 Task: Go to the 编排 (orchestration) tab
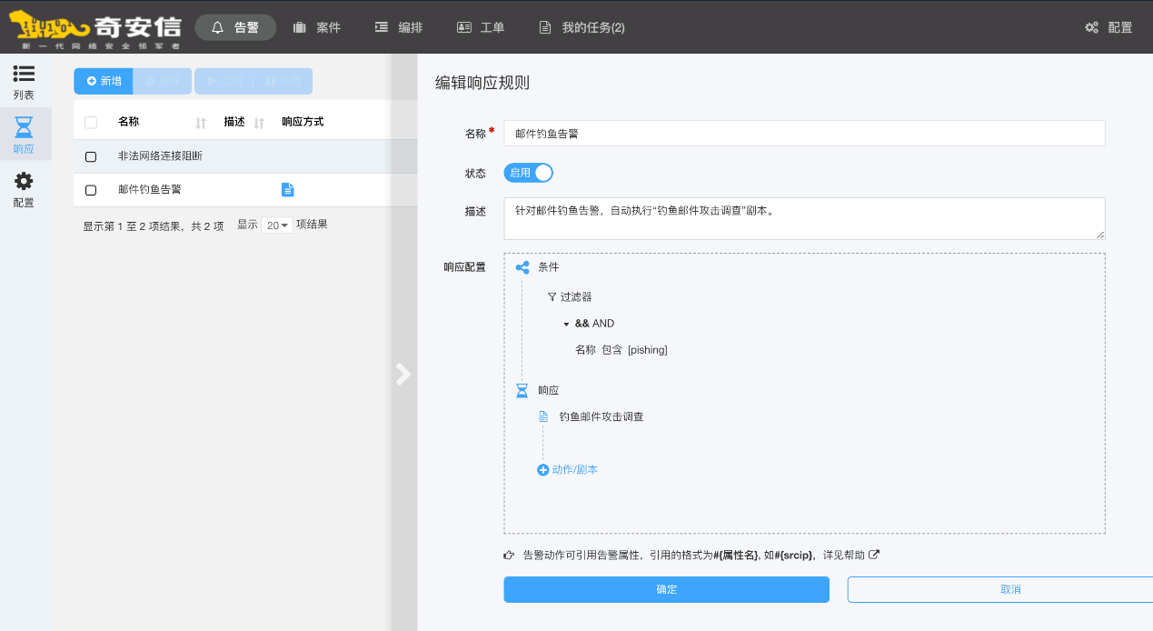click(x=399, y=27)
